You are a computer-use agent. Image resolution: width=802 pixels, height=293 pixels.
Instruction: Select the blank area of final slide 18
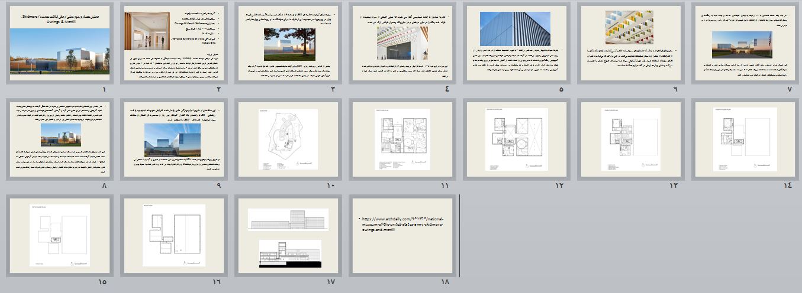(x=402, y=254)
